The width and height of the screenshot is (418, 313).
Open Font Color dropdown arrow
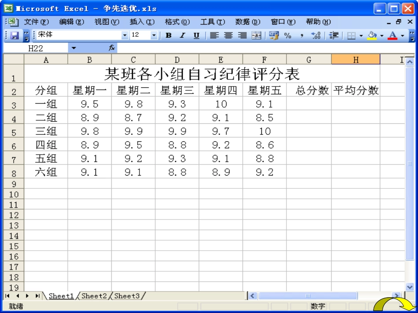[402, 36]
